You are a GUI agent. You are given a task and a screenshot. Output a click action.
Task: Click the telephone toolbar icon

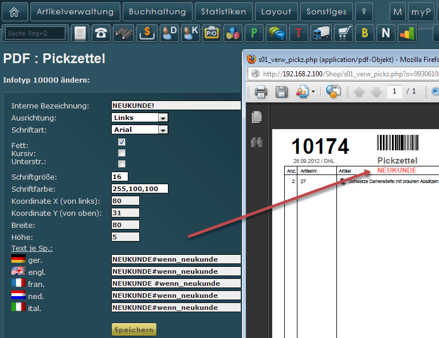click(101, 33)
